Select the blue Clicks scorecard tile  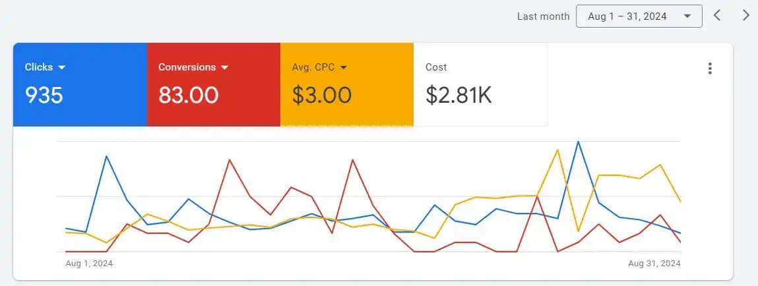(x=80, y=84)
